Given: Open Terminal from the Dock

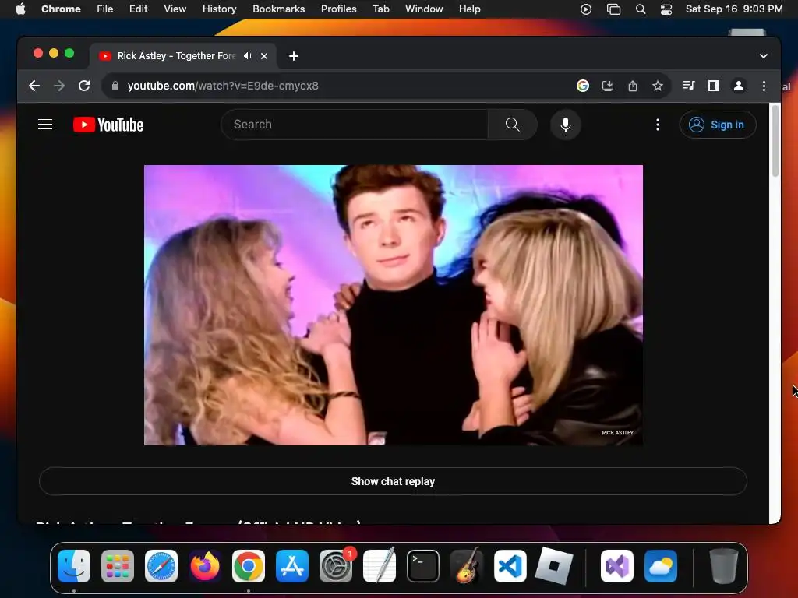Looking at the screenshot, I should [423, 566].
